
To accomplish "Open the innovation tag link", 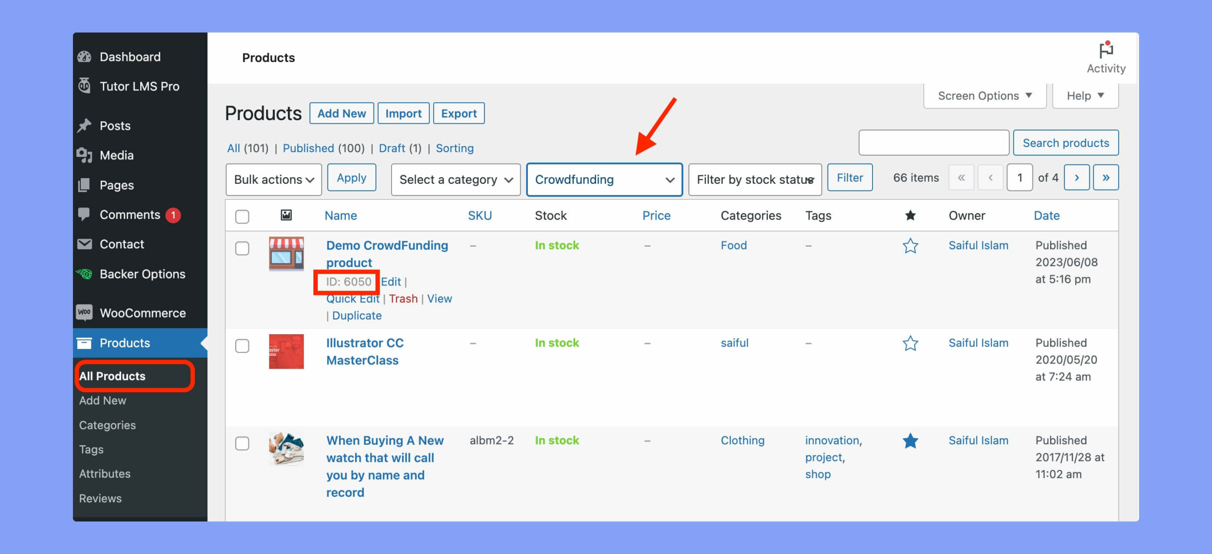I will pos(833,441).
